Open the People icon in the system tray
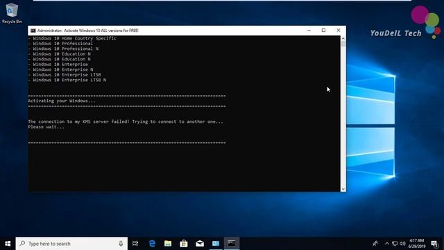444x250 pixels. tap(375, 244)
